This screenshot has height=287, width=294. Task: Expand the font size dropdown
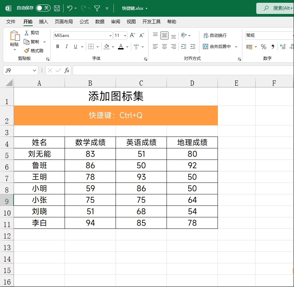(125, 36)
